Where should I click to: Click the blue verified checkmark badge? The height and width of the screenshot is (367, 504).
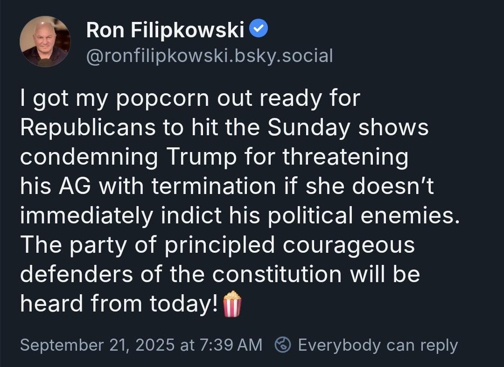[x=259, y=28]
